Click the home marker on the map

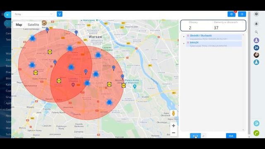(x=44, y=23)
